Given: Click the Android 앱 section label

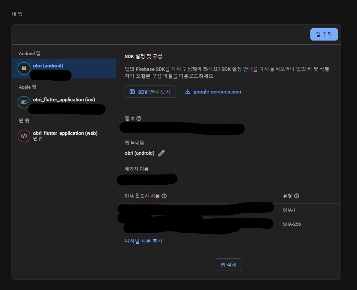Looking at the screenshot, I should point(29,53).
